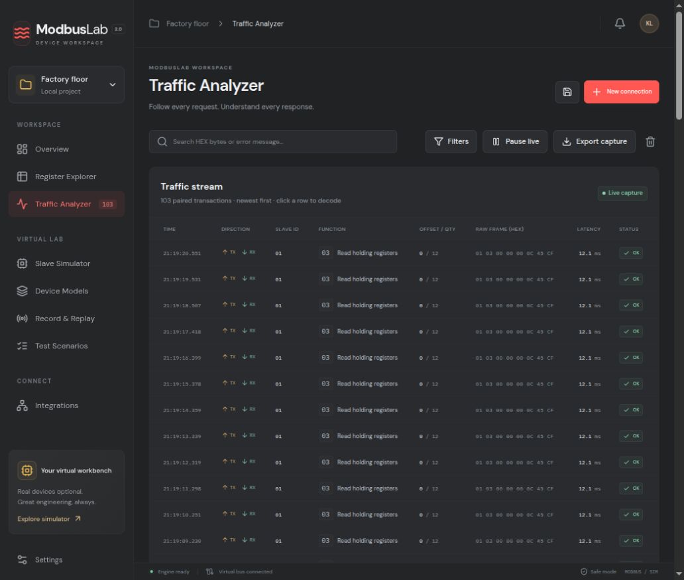Select the transaction row at 21:19:19.531
This screenshot has width=684, height=580.
click(x=404, y=279)
